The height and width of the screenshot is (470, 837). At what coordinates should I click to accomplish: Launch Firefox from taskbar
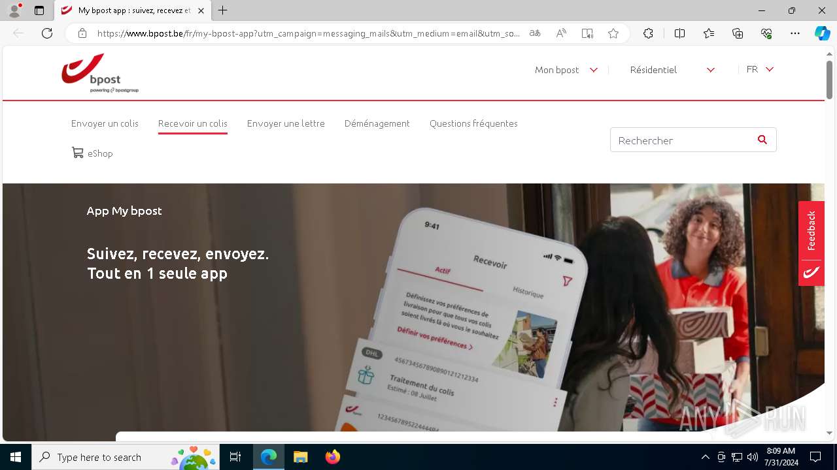coord(333,457)
